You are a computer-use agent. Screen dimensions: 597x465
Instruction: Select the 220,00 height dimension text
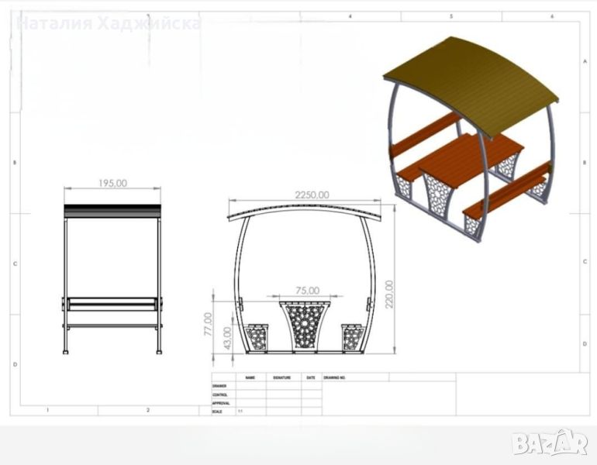389,294
